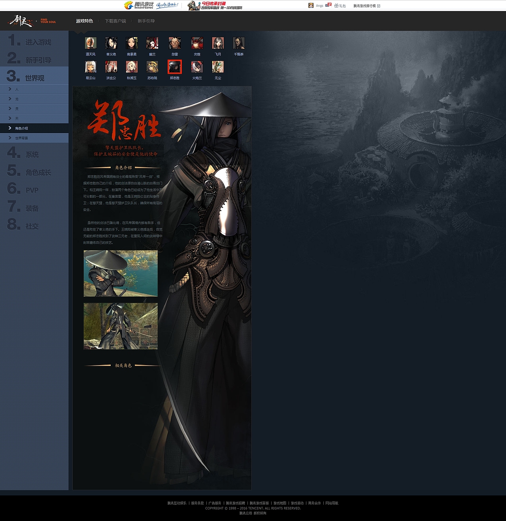Select the 南素柔 character portrait
506x521 pixels.
[132, 43]
